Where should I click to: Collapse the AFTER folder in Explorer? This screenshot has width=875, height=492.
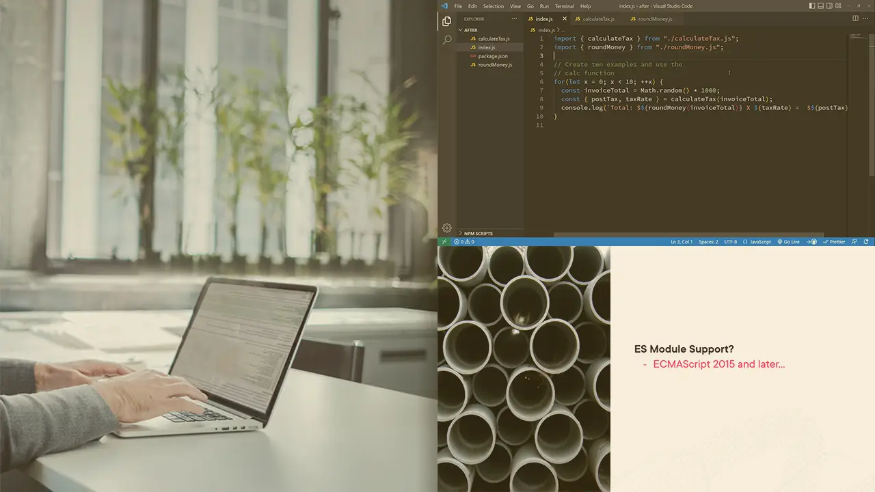coord(490,30)
